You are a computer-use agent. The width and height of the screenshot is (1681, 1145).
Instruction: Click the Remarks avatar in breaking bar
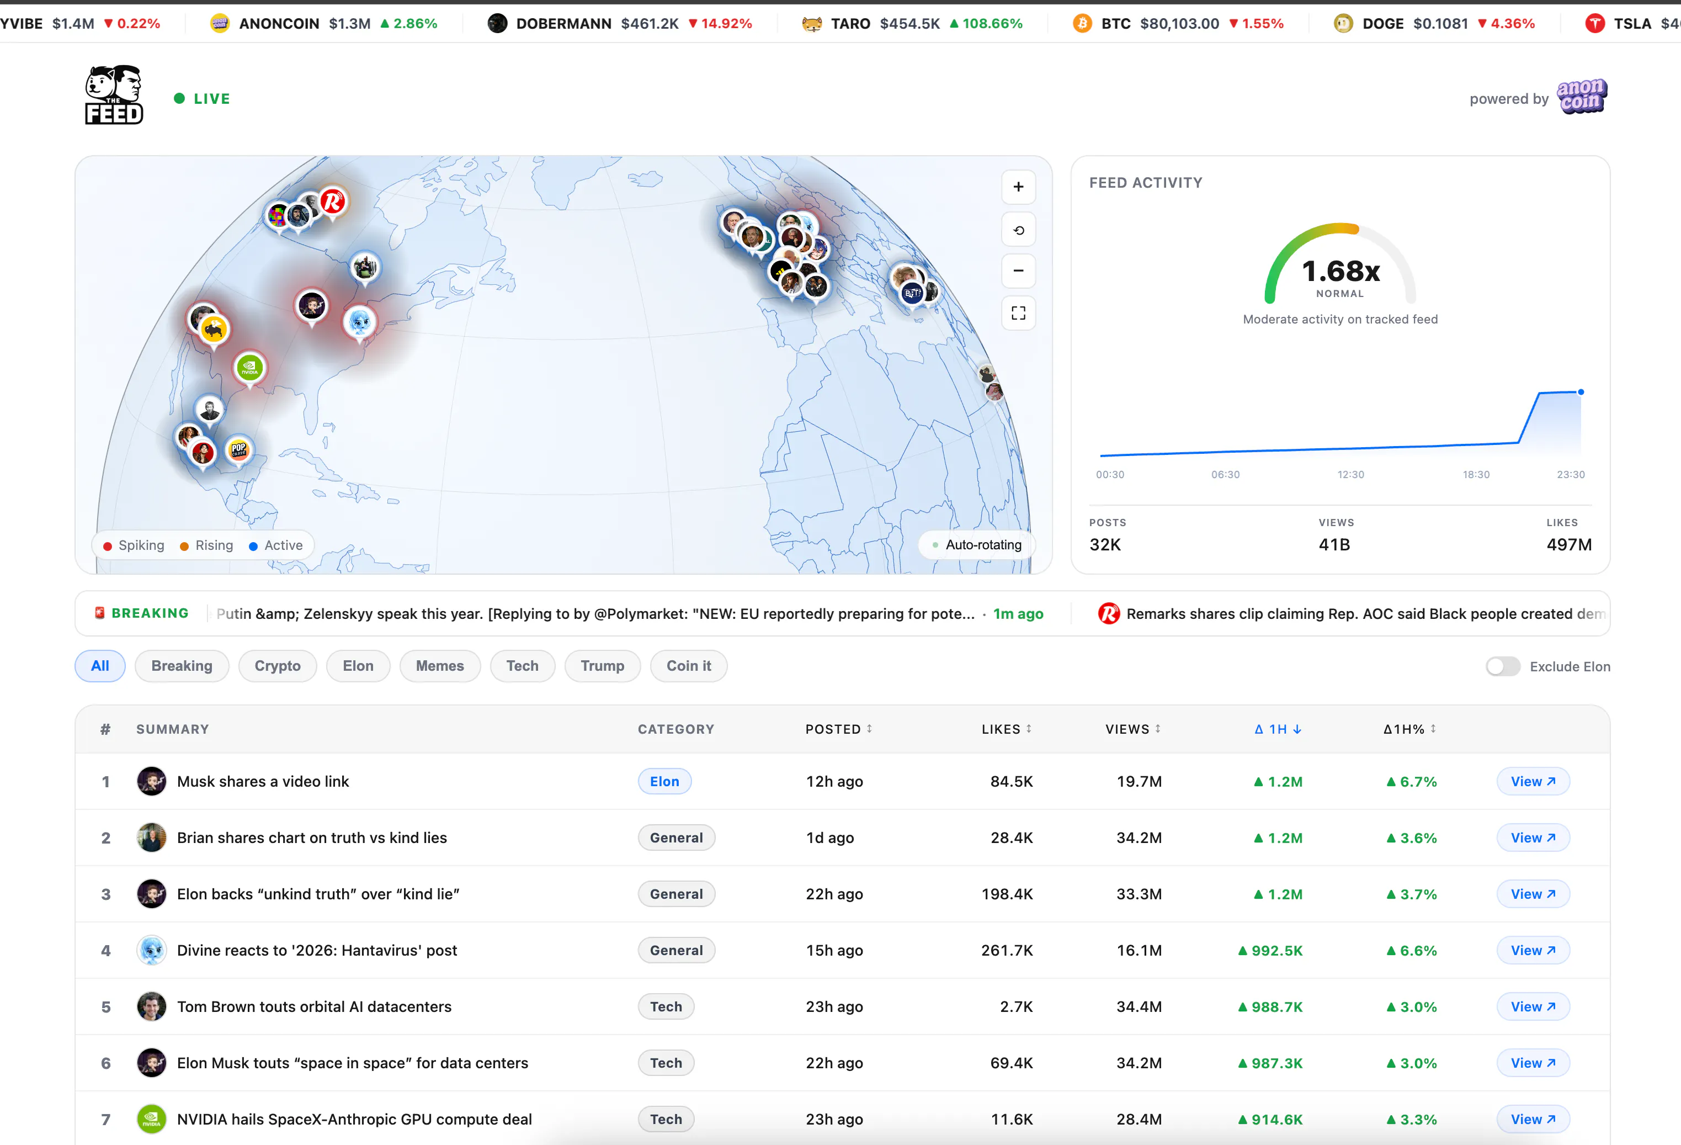point(1109,614)
